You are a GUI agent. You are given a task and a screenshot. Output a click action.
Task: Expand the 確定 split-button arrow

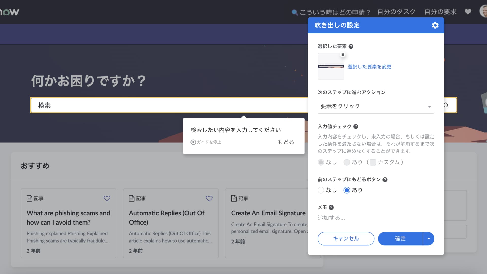click(x=429, y=239)
